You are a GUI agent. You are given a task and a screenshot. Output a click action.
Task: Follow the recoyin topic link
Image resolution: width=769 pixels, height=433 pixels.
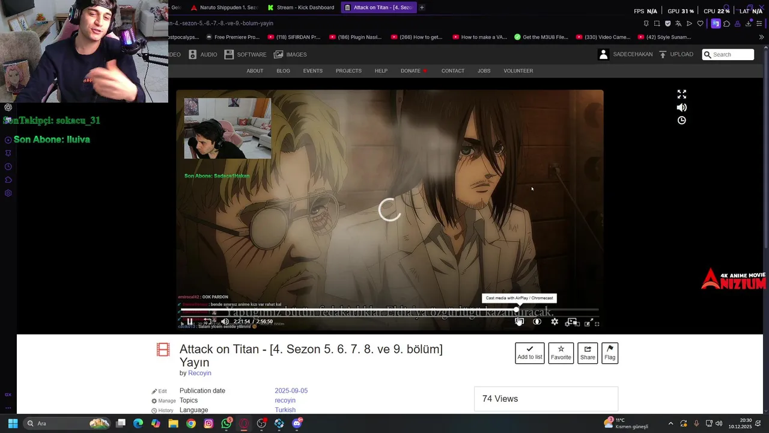click(285, 401)
